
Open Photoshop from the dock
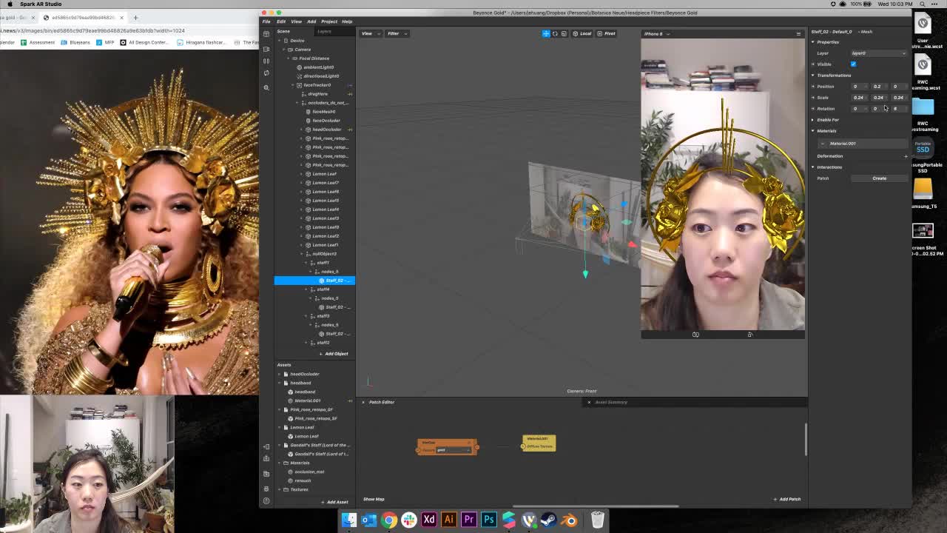(x=488, y=520)
